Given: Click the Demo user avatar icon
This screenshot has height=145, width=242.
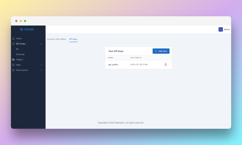Looking at the screenshot, I should point(221,29).
